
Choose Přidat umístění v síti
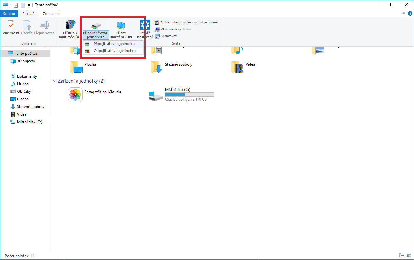(121, 29)
